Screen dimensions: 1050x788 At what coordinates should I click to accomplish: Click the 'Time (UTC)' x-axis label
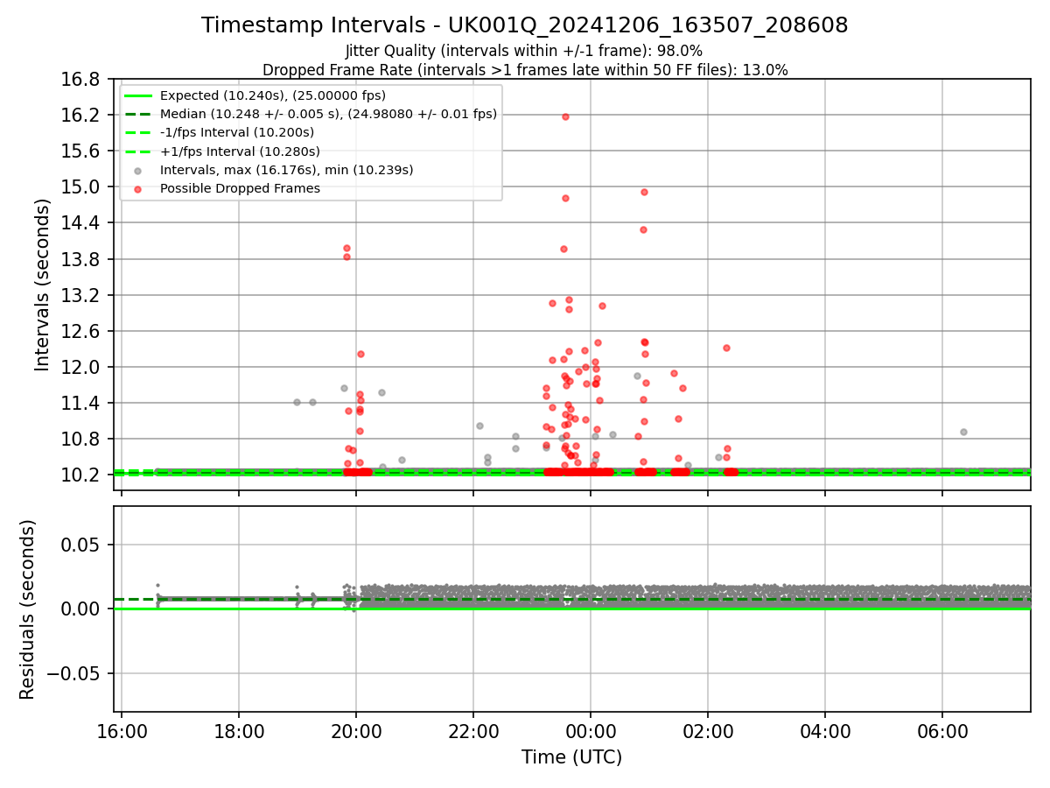coord(571,757)
